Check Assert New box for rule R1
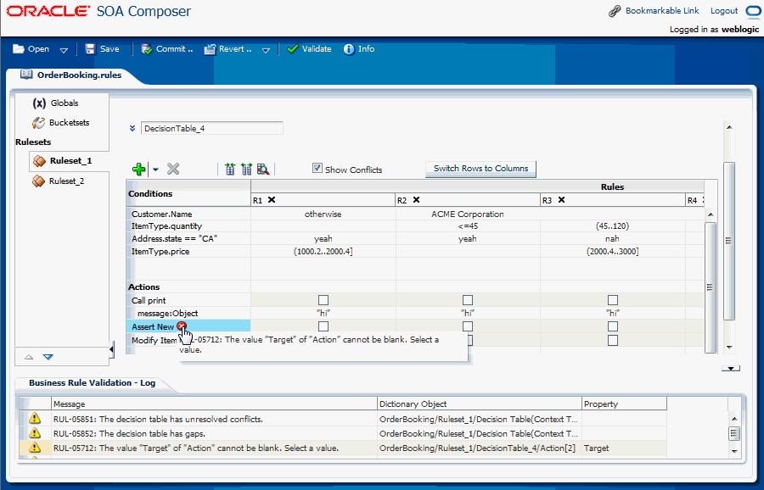Viewport: 764px width, 490px height. [x=323, y=326]
